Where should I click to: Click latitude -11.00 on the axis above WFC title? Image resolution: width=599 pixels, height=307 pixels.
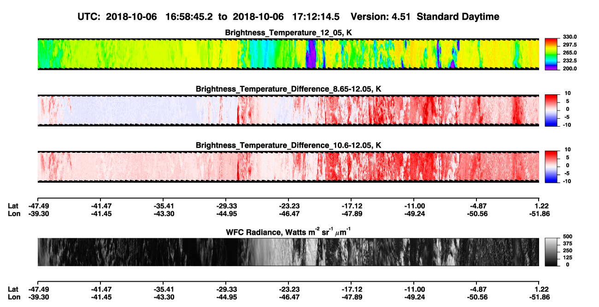click(414, 206)
